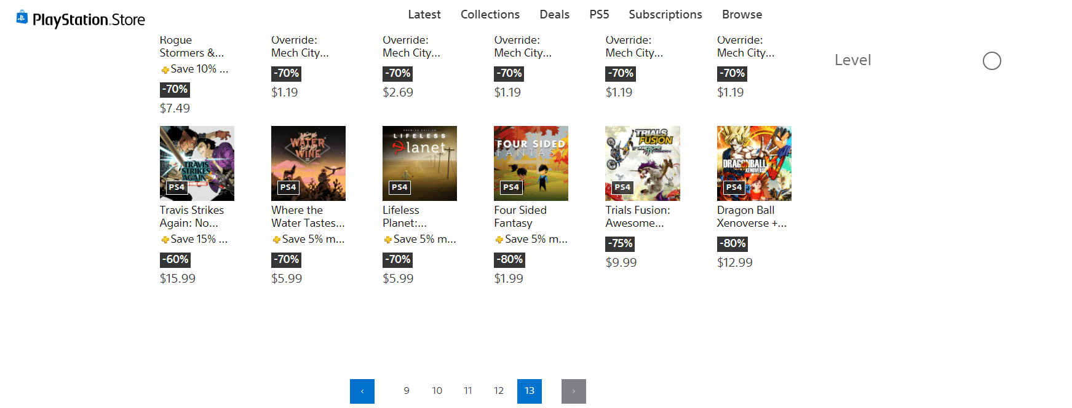
Task: Go to previous page using left arrow
Action: click(x=362, y=391)
